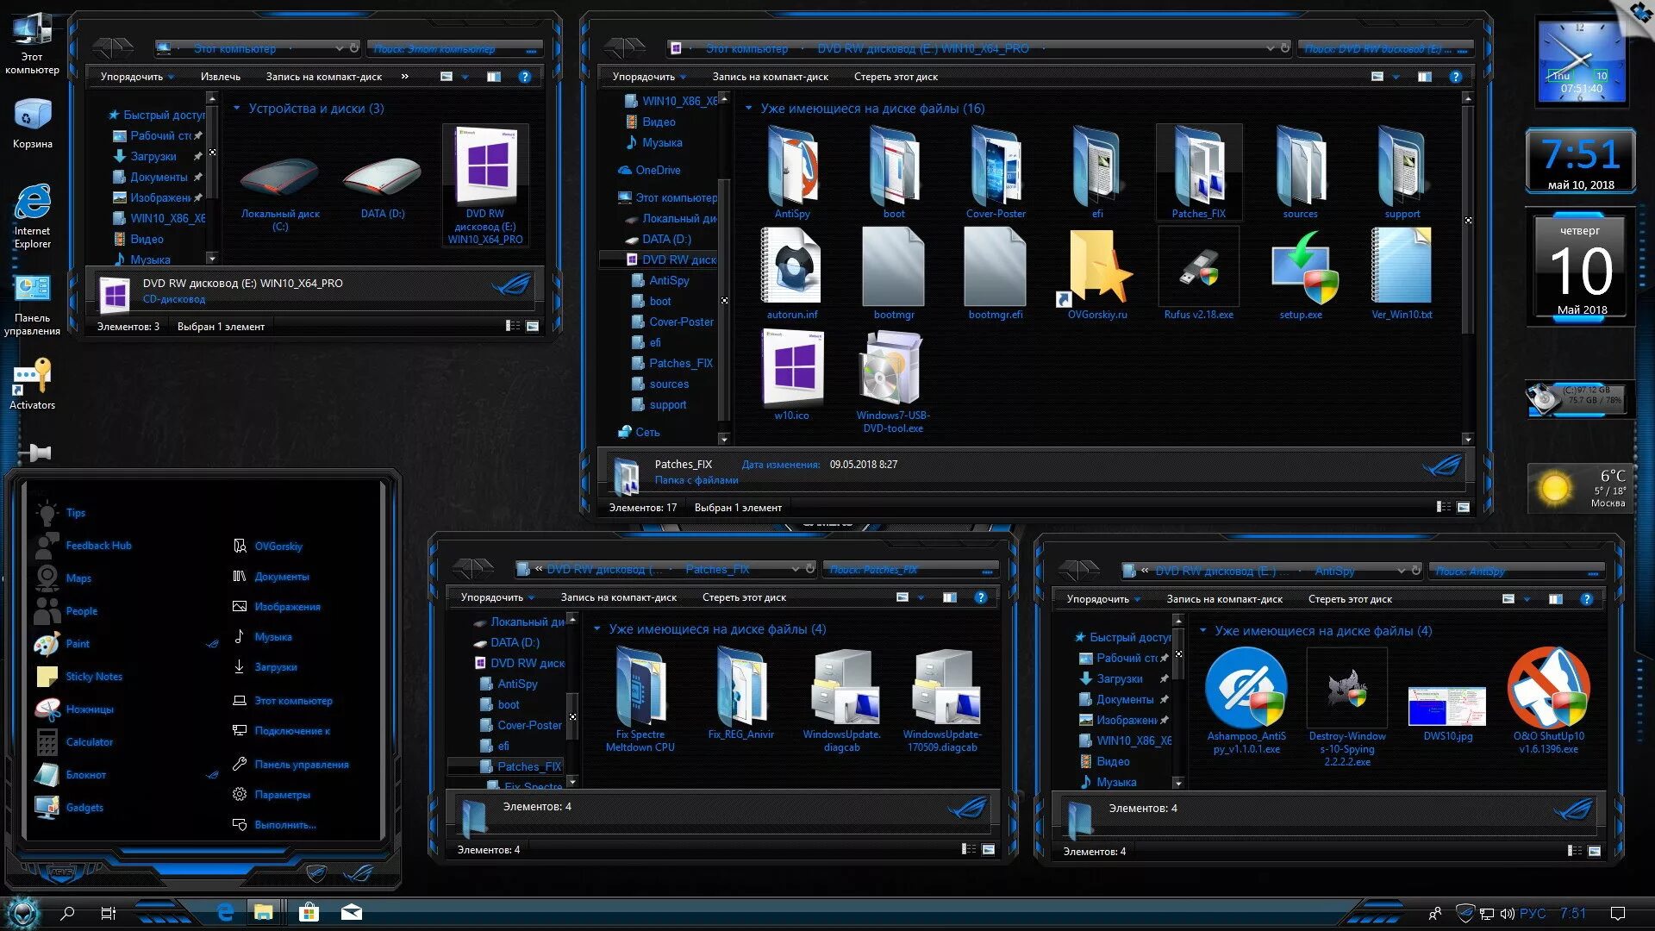Screen dimensions: 1655x931
Task: Open Упорядочить dropdown in AntiSpy window
Action: pyautogui.click(x=1103, y=599)
